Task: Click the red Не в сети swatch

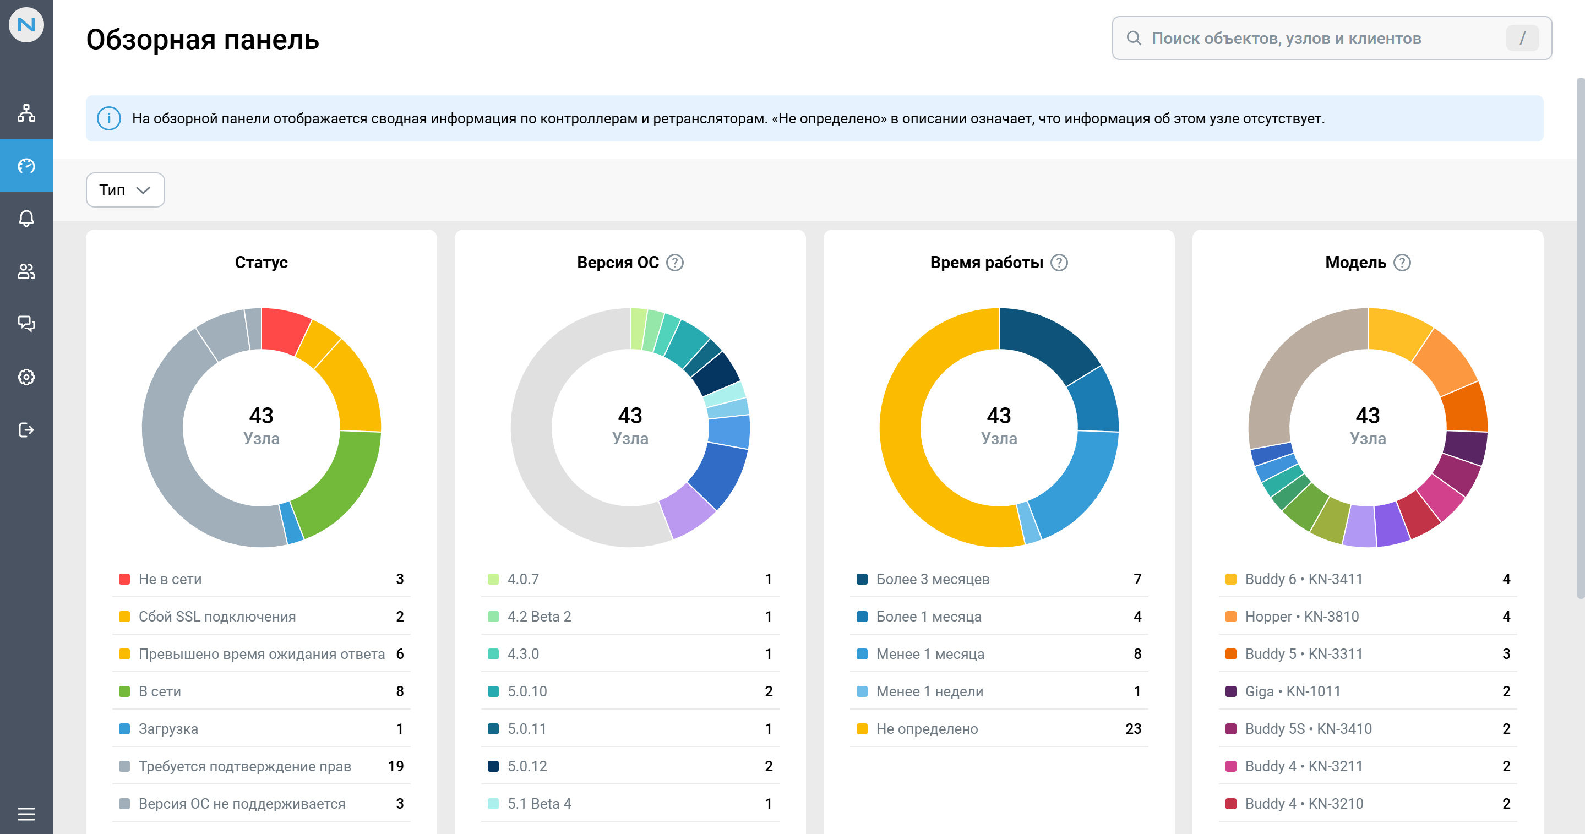Action: click(x=124, y=579)
